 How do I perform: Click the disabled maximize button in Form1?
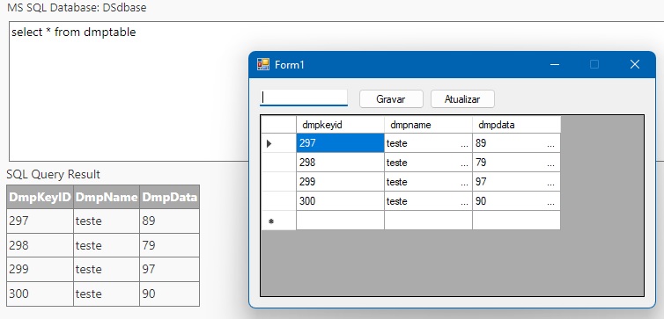pyautogui.click(x=594, y=64)
